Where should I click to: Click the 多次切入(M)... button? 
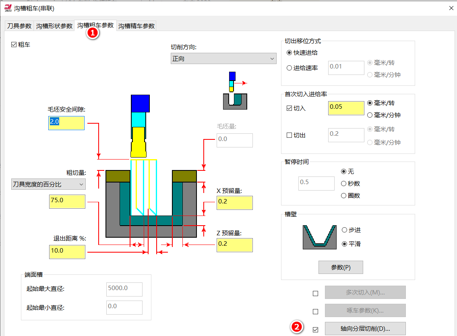click(365, 292)
